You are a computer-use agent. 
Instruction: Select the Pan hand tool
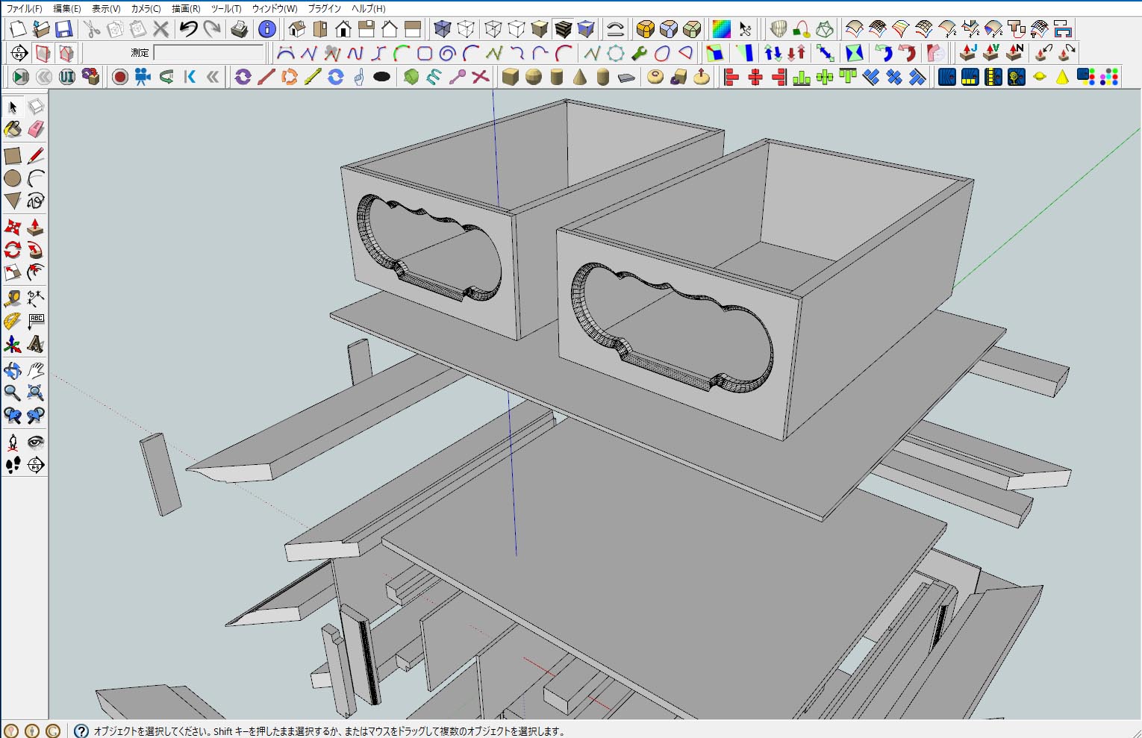(36, 370)
